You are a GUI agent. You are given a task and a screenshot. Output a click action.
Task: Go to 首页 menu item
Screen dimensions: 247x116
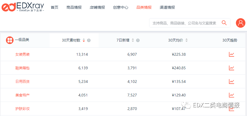pos(54,7)
